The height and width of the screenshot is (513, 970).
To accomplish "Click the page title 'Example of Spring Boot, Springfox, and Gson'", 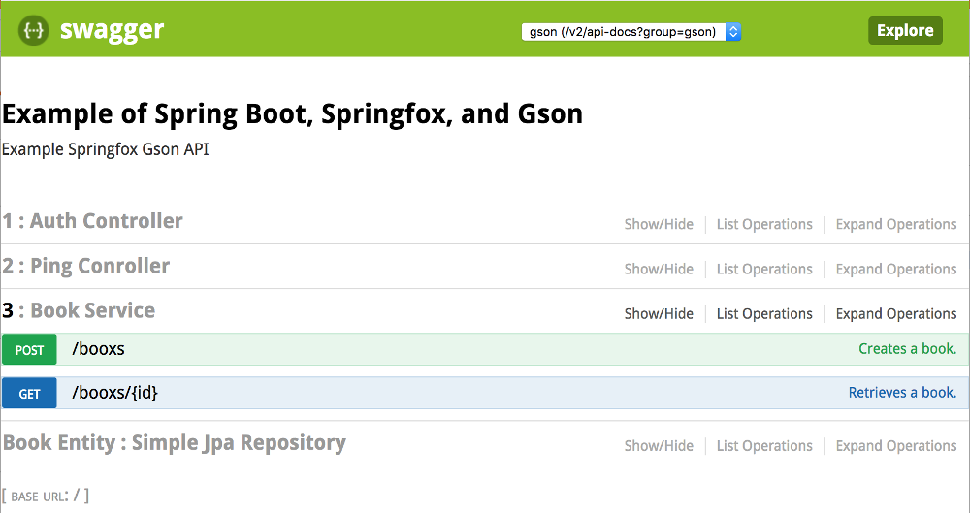I will 292,113.
